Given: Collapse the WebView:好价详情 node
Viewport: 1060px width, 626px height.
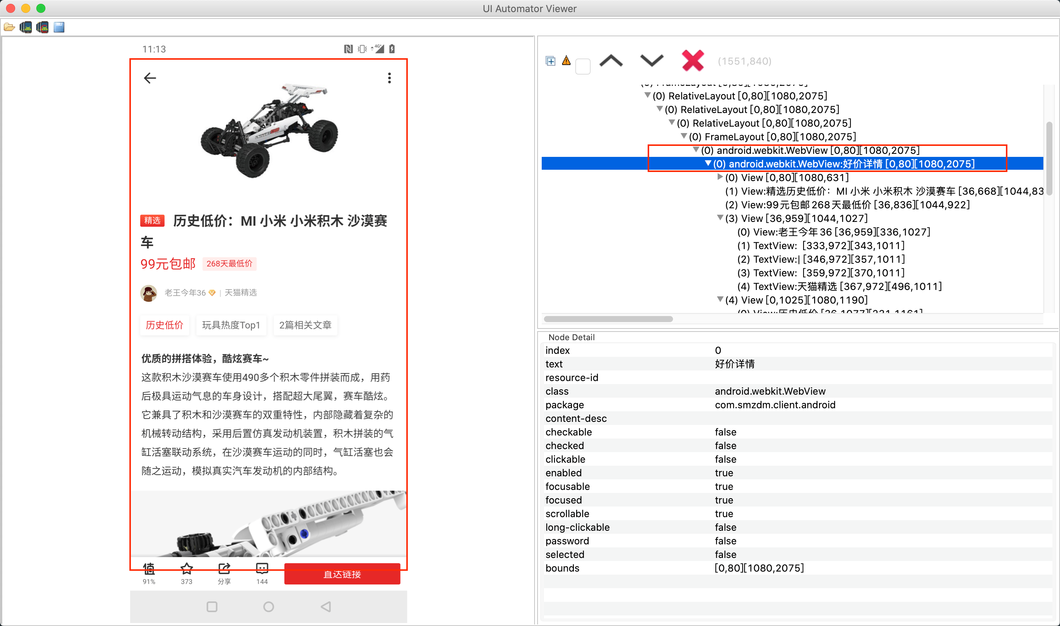Looking at the screenshot, I should click(708, 164).
